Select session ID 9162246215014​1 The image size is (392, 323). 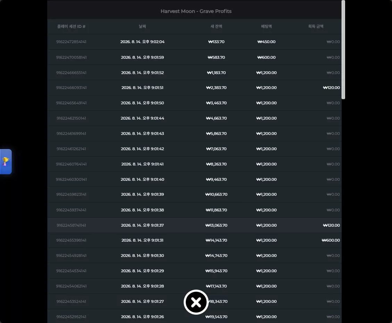point(71,118)
